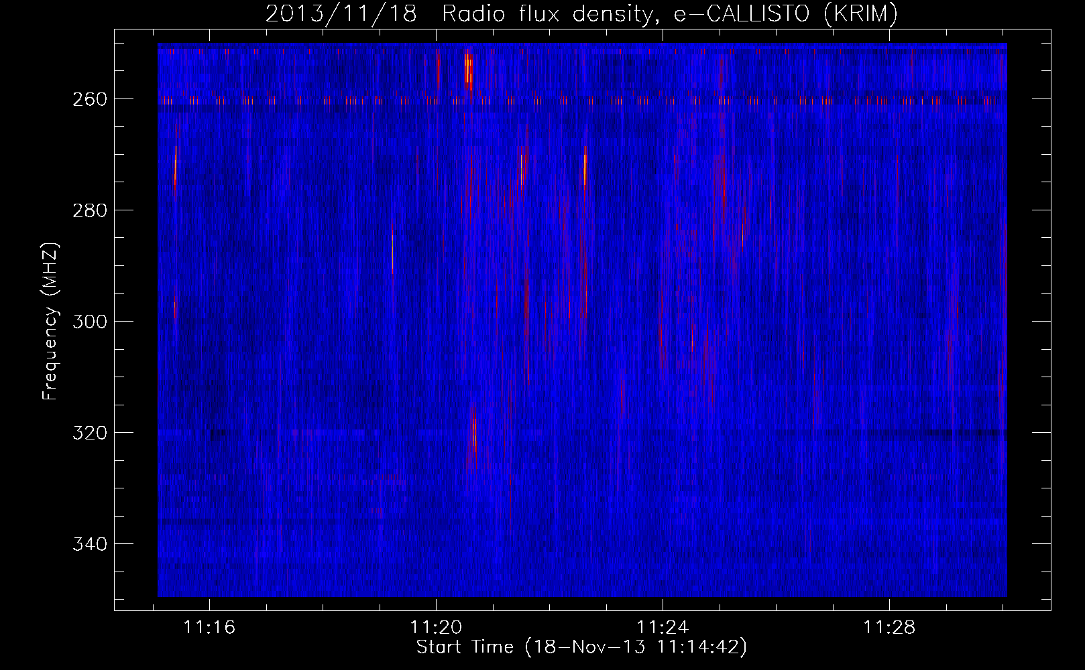The height and width of the screenshot is (670, 1085).
Task: Click the 11:16 time tick label
Action: pos(210,628)
